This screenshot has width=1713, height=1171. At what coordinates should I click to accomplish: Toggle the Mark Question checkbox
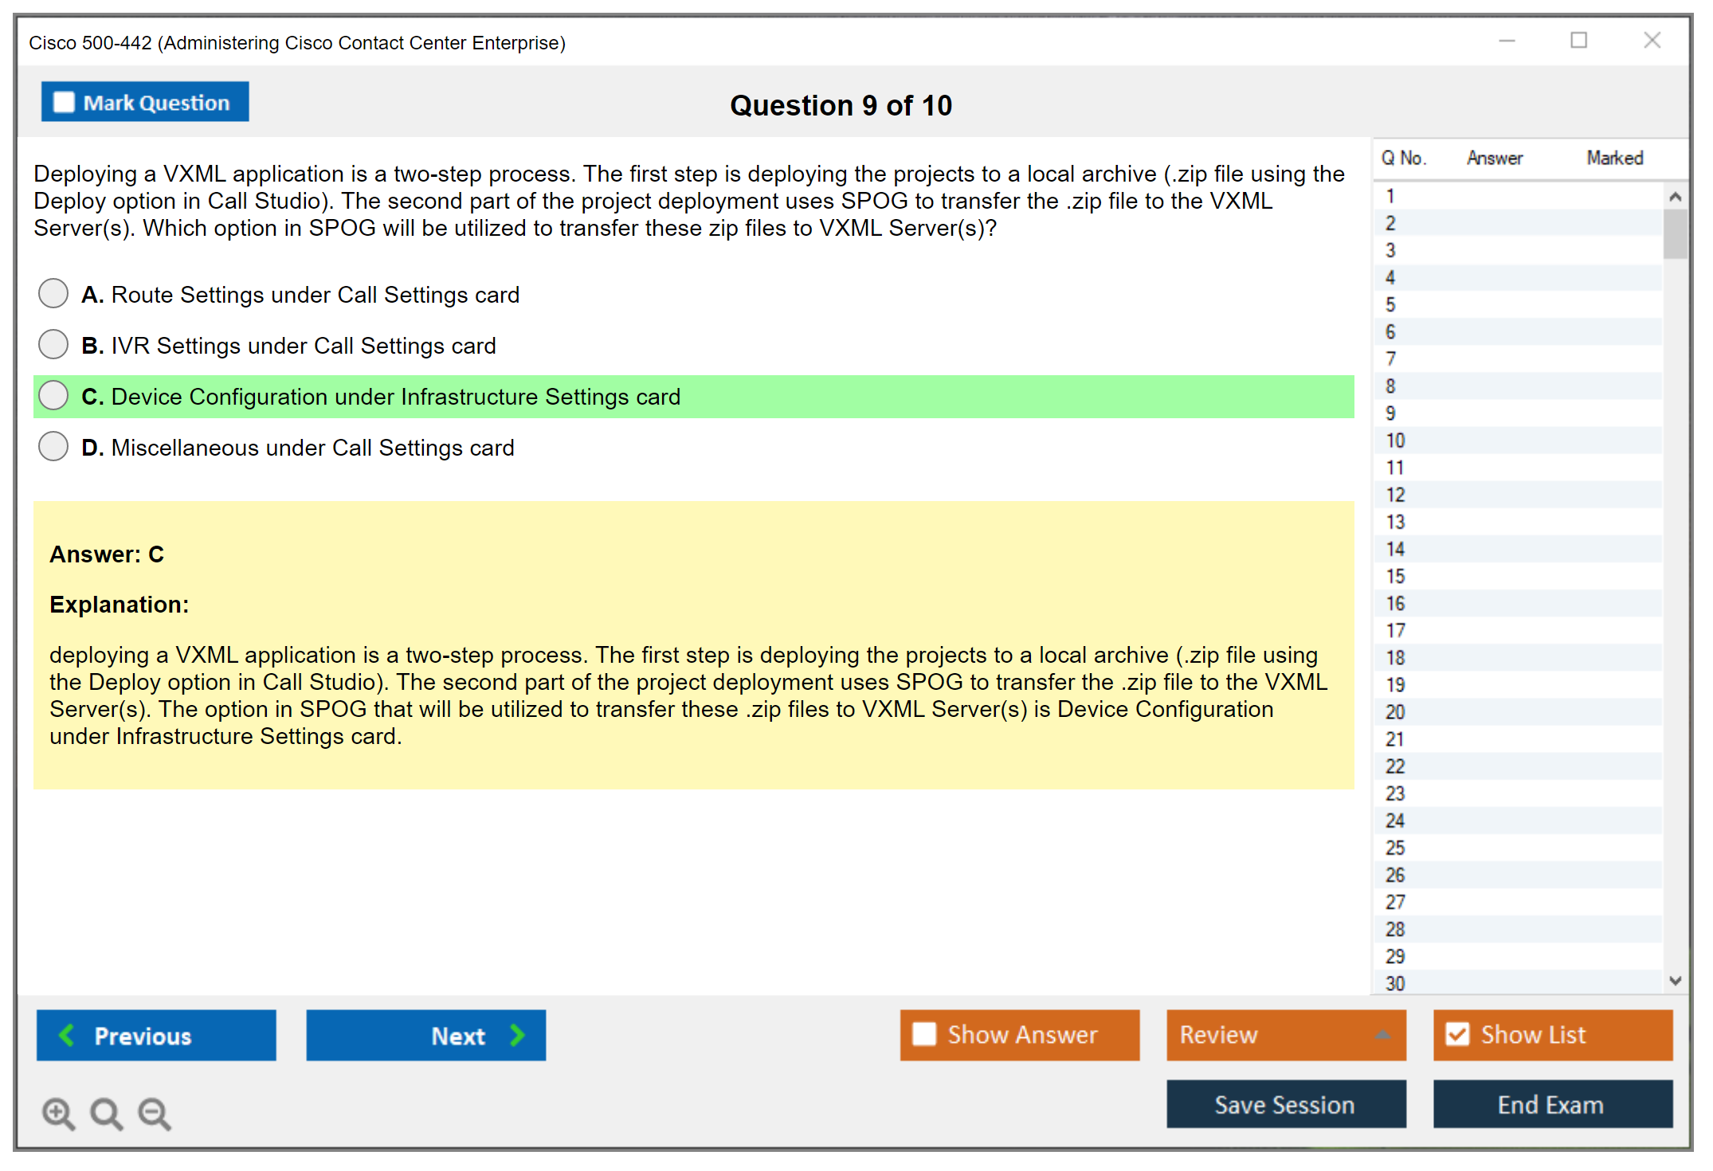pos(64,102)
